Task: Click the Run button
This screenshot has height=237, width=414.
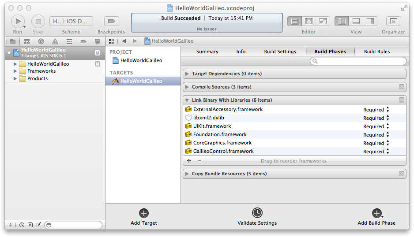Action: 18,21
